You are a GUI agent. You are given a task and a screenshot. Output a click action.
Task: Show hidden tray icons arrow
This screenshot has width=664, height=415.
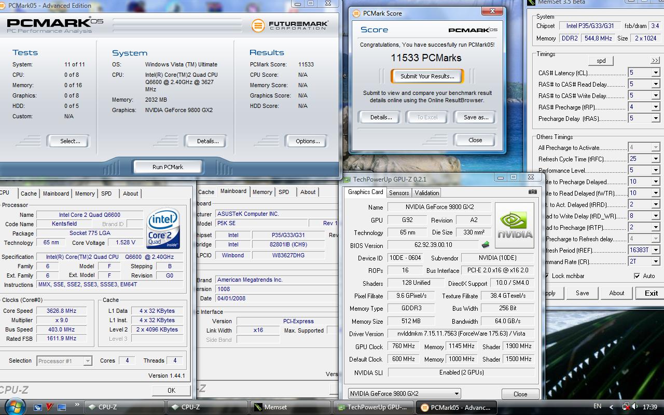[612, 407]
